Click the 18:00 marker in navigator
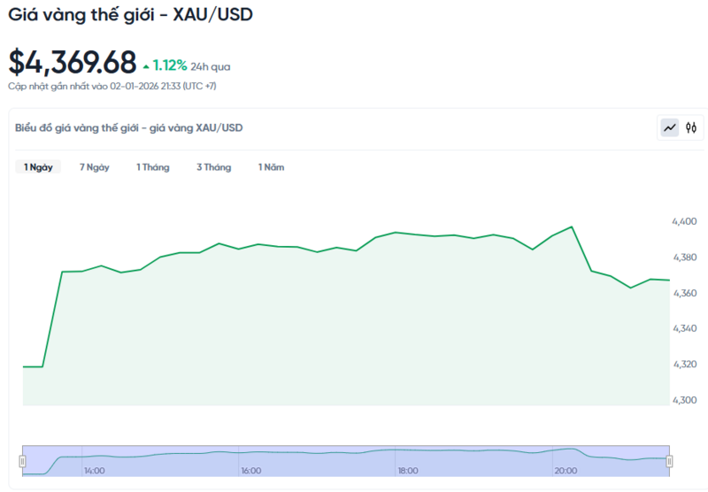708x492 pixels. (x=408, y=471)
